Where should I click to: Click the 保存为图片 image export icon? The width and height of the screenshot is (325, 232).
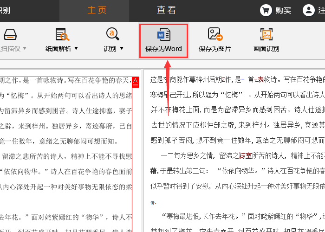click(x=215, y=34)
